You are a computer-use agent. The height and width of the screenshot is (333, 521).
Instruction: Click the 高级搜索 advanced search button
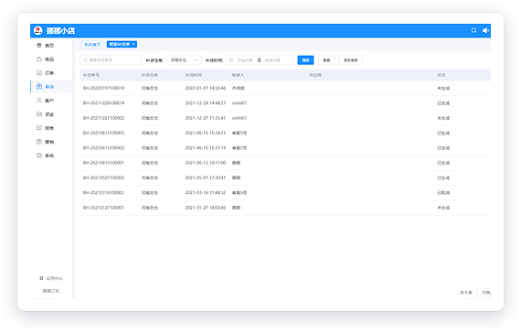[x=351, y=60]
